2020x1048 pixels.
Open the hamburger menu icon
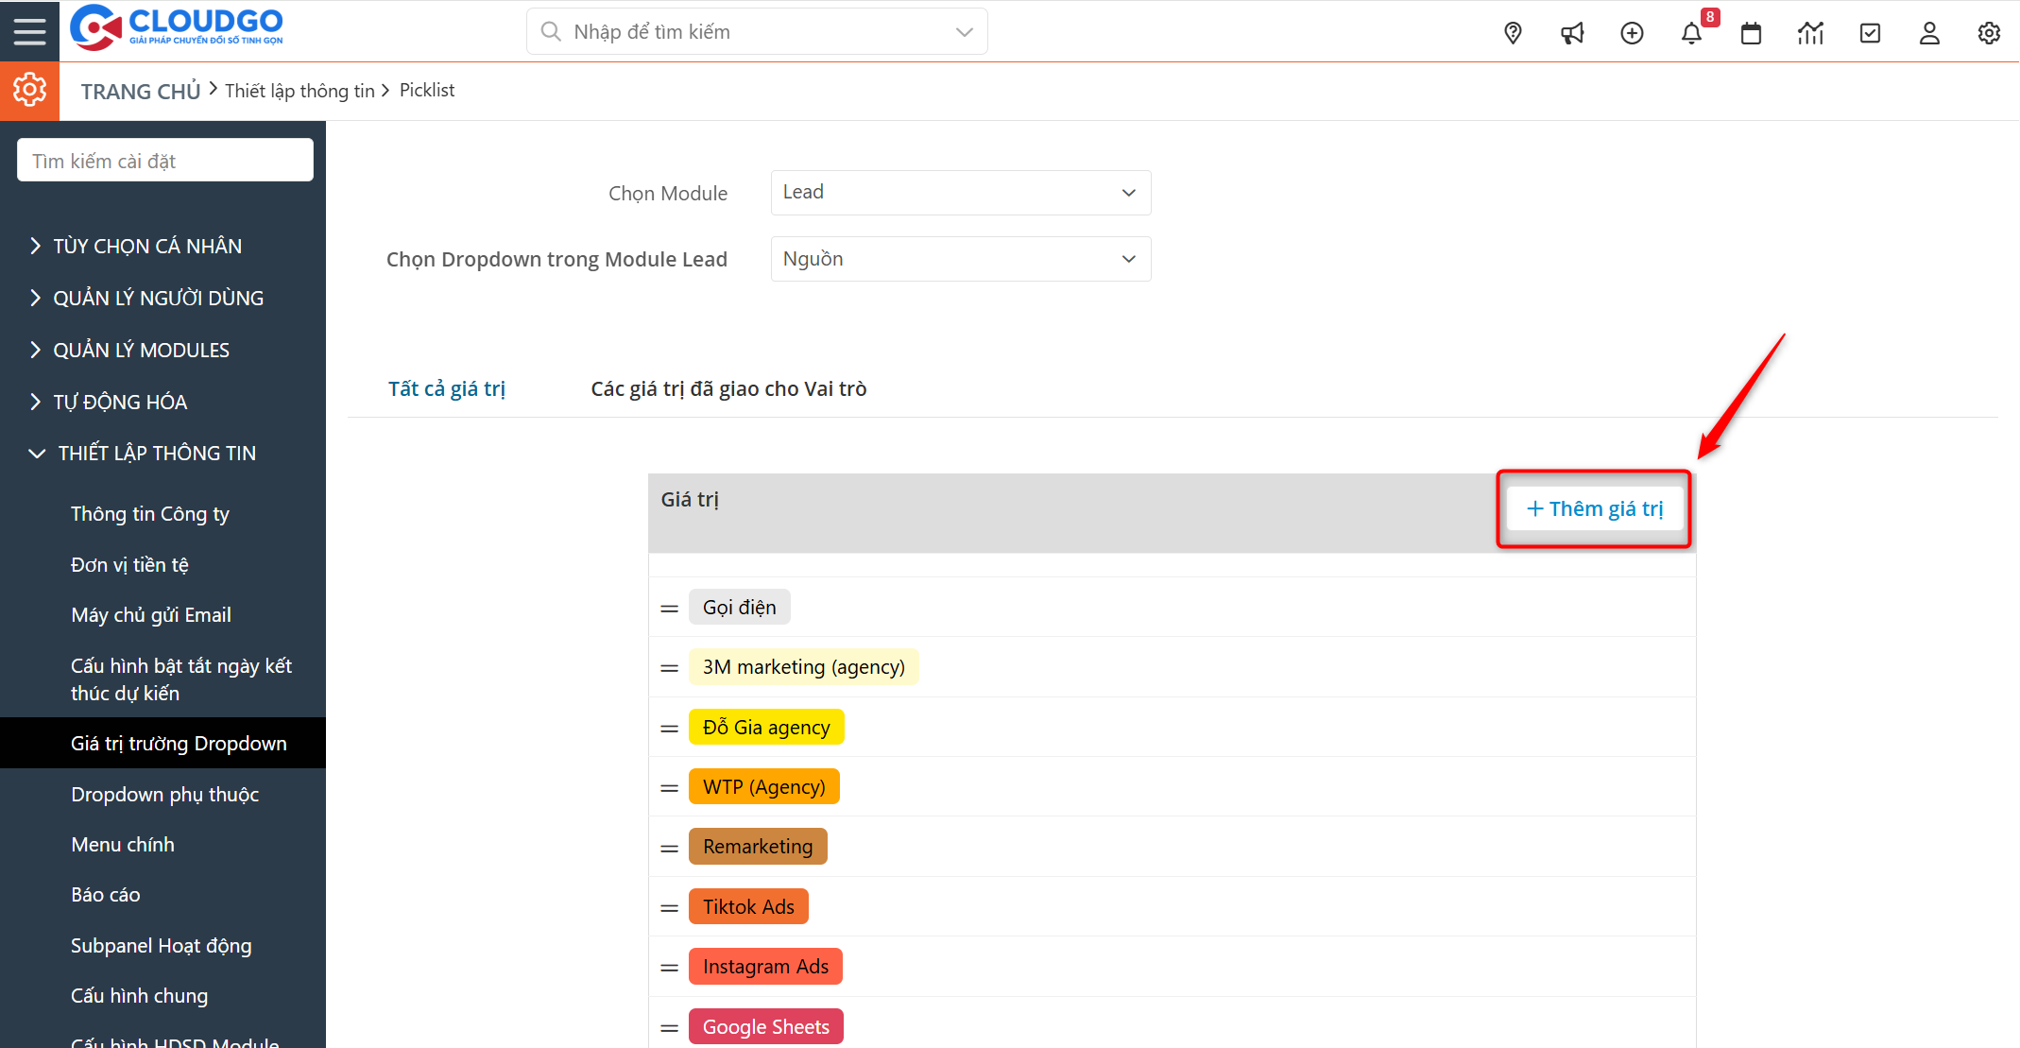click(x=29, y=30)
